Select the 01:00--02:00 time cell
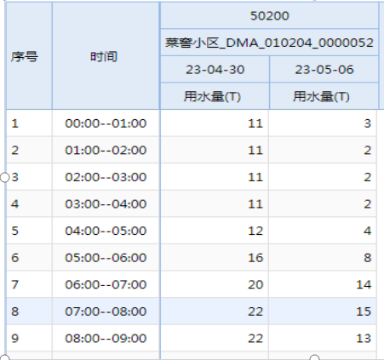This screenshot has width=384, height=360. (x=106, y=150)
